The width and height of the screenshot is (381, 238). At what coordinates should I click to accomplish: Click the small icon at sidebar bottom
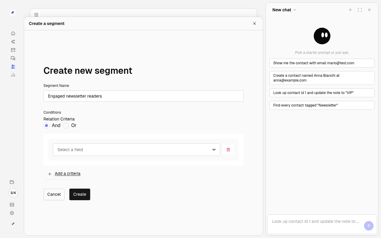pos(13,224)
